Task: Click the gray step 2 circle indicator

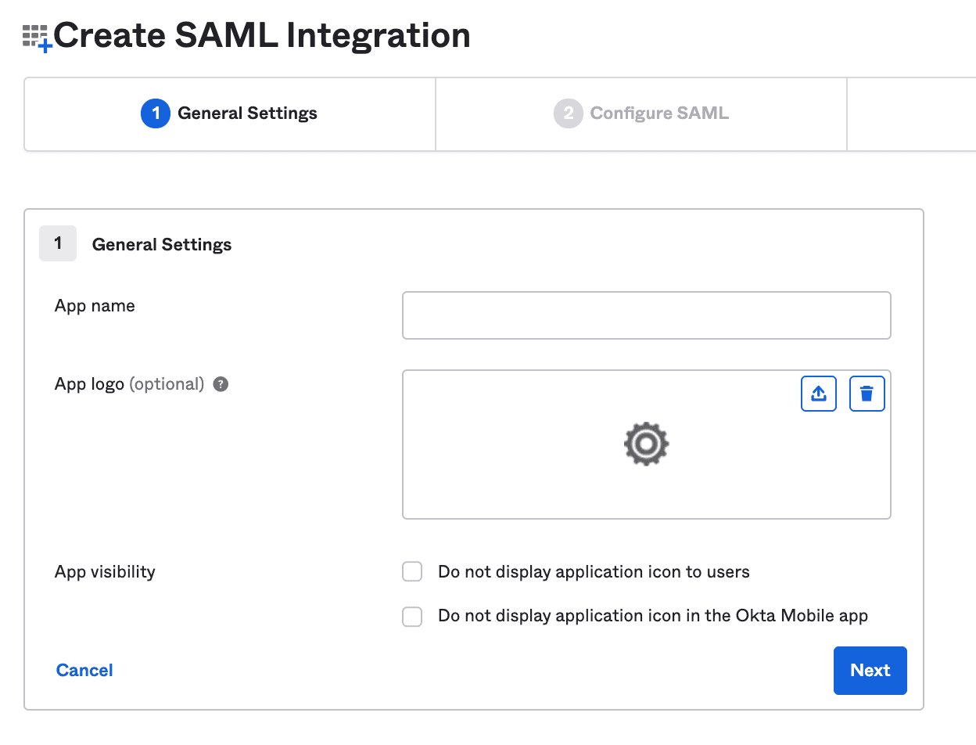Action: pyautogui.click(x=568, y=113)
